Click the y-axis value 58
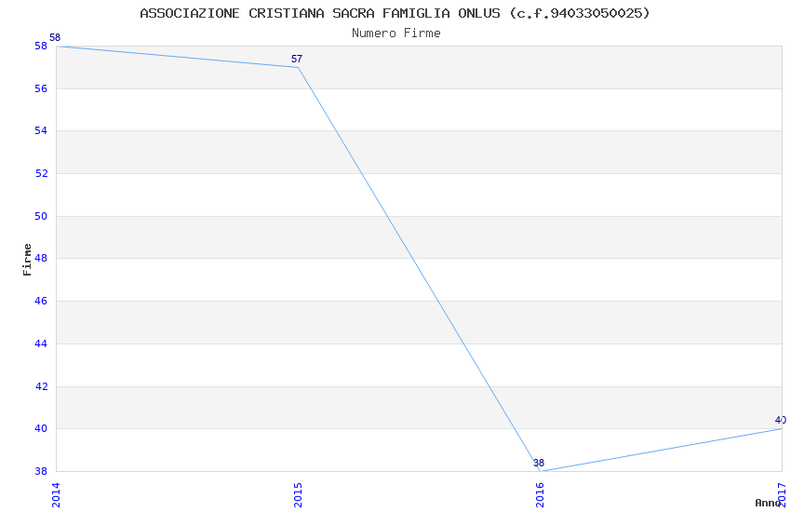The height and width of the screenshot is (512, 791). [x=41, y=46]
